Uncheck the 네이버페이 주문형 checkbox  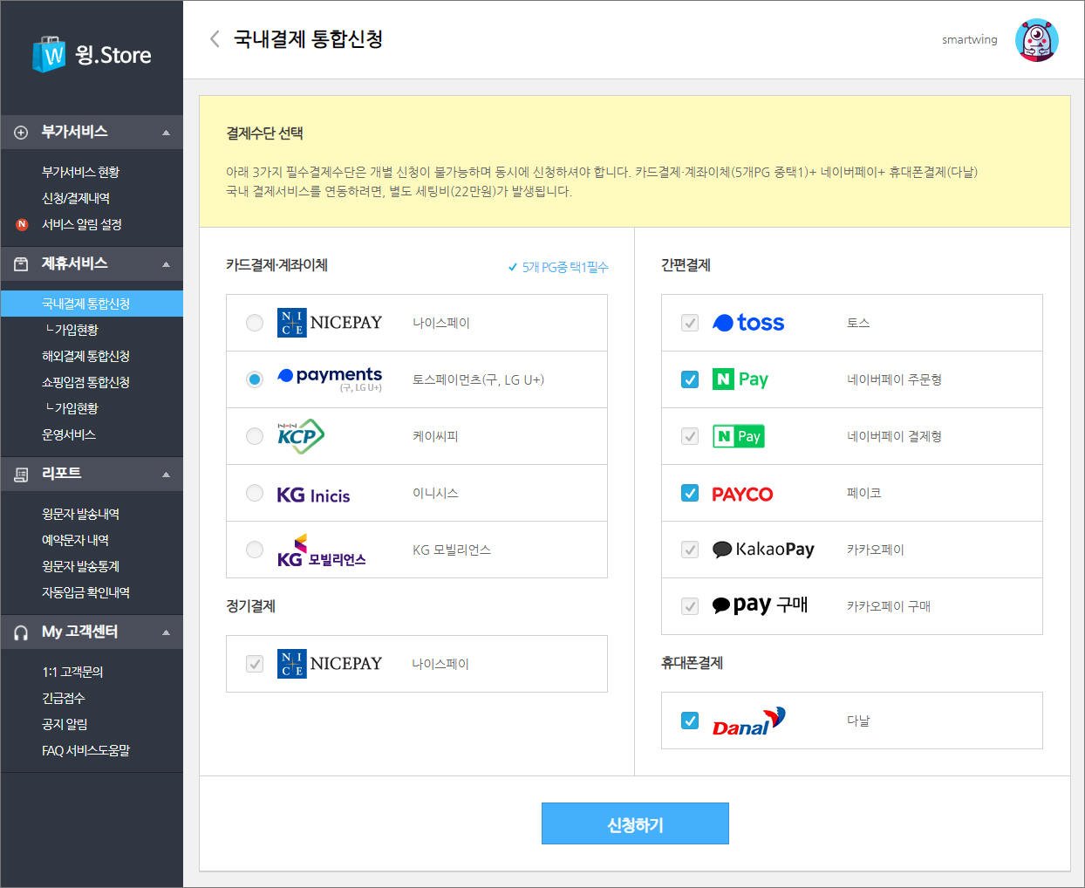pos(690,379)
